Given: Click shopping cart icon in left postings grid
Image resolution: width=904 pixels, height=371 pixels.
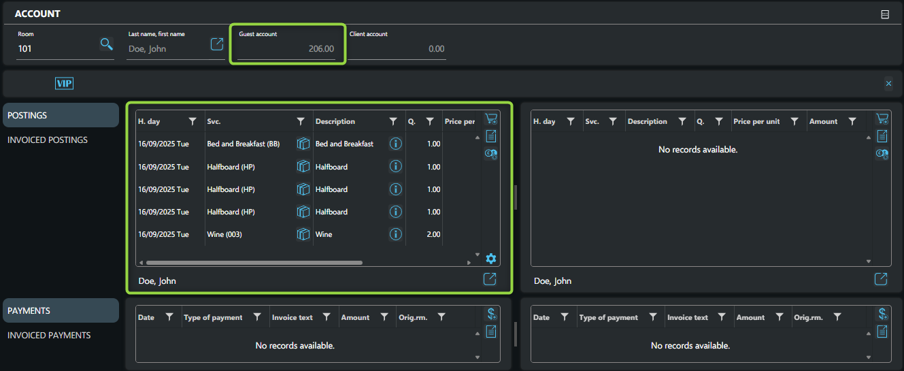Looking at the screenshot, I should tap(490, 118).
